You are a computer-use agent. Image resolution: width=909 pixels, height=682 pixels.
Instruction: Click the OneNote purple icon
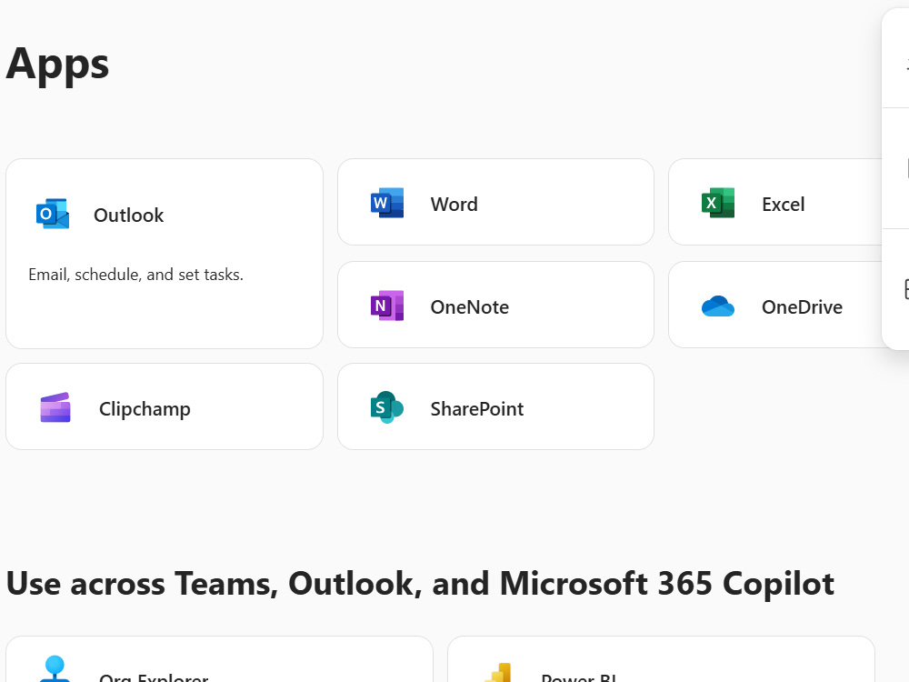click(x=387, y=306)
